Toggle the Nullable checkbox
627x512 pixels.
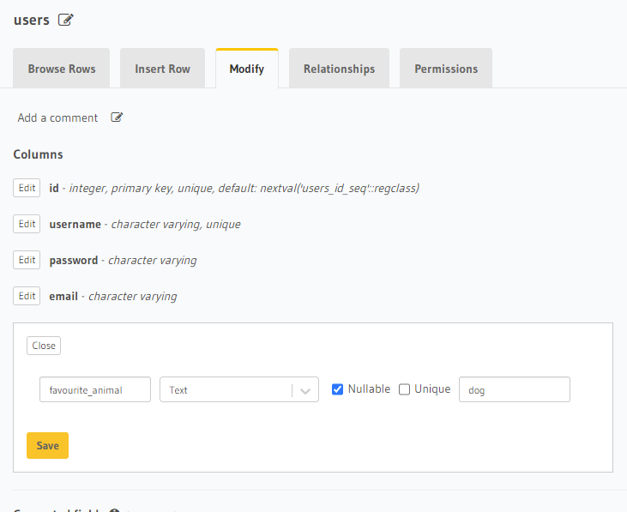click(x=338, y=389)
